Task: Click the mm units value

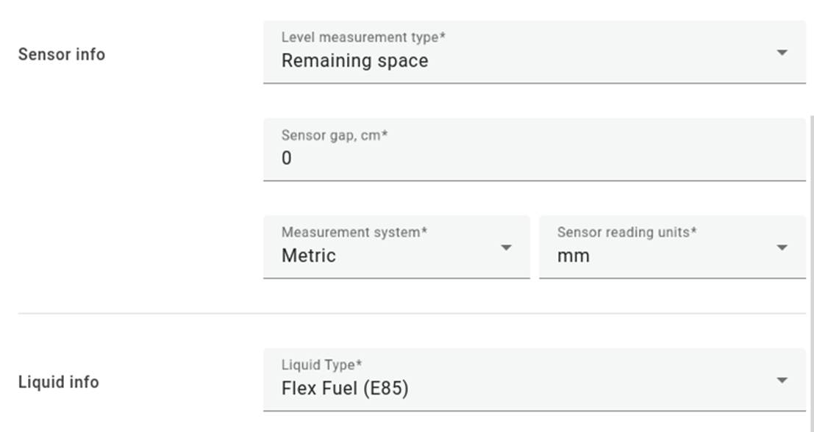Action: coord(573,256)
